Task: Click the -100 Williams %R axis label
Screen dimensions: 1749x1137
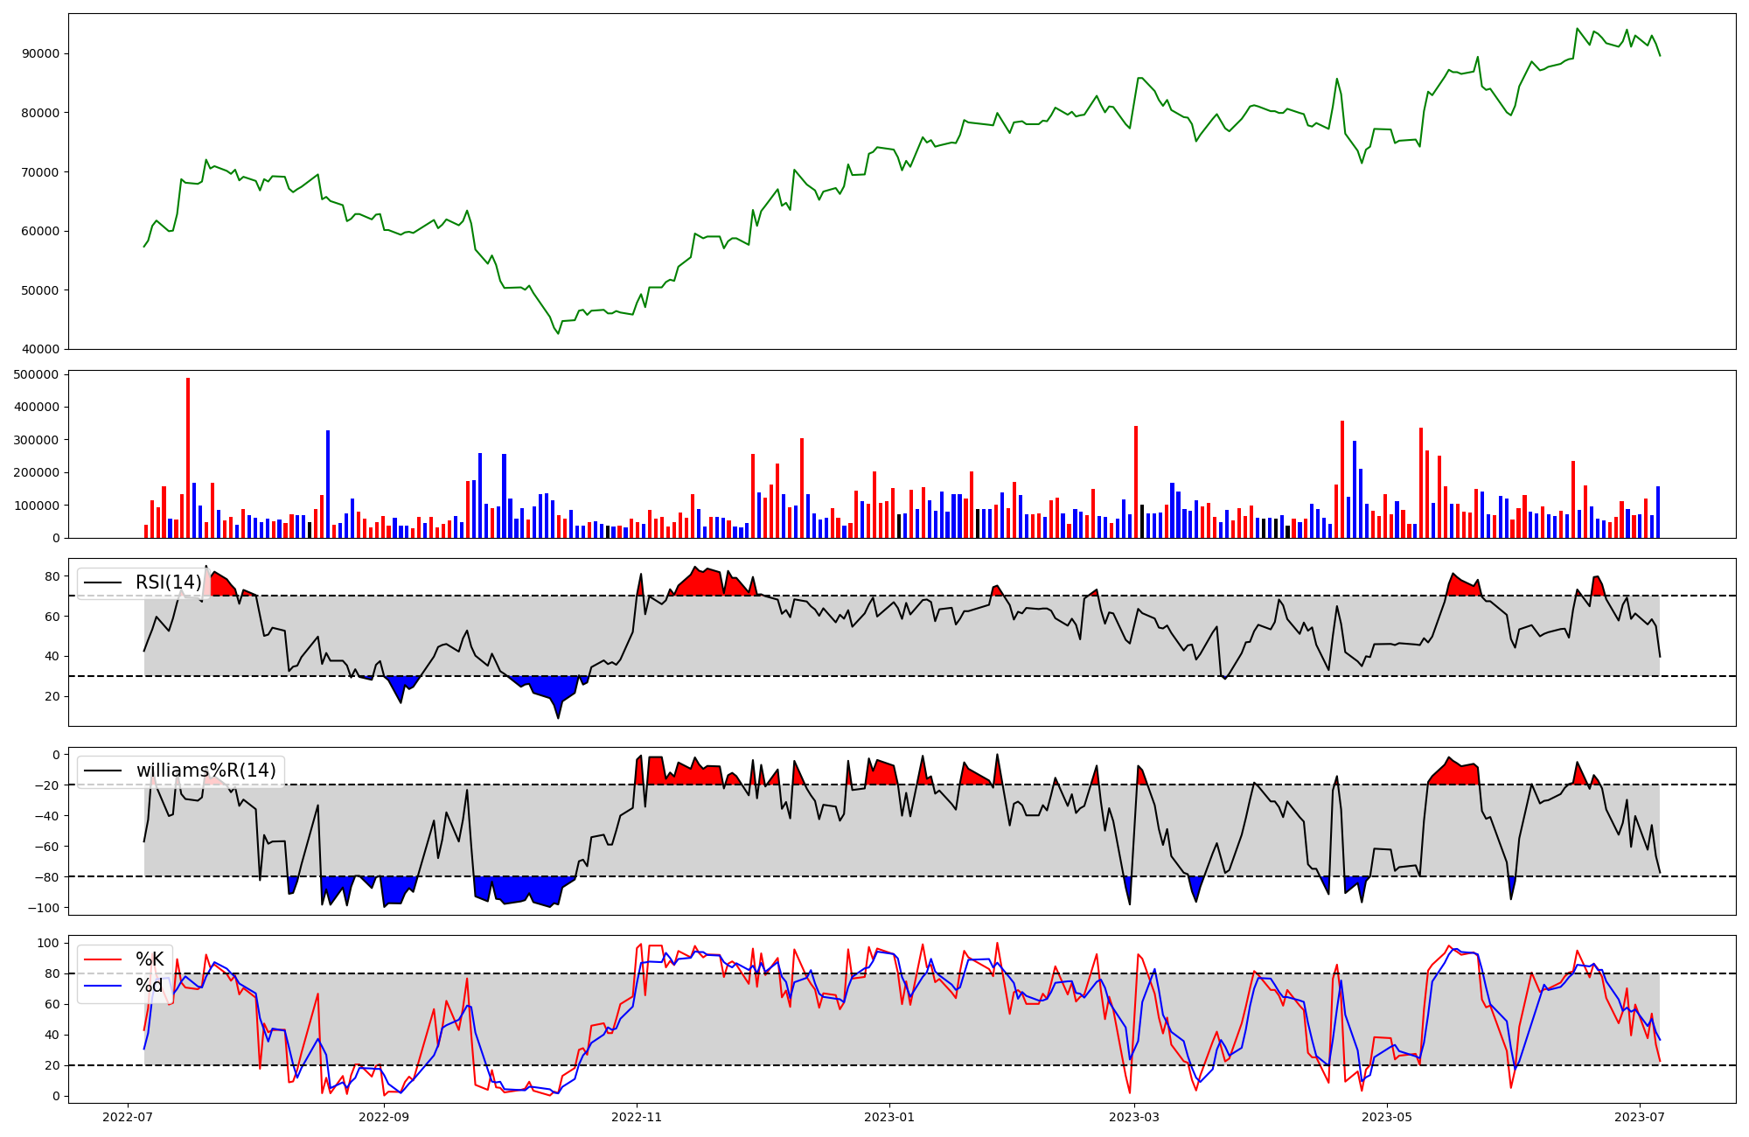Action: pos(45,908)
